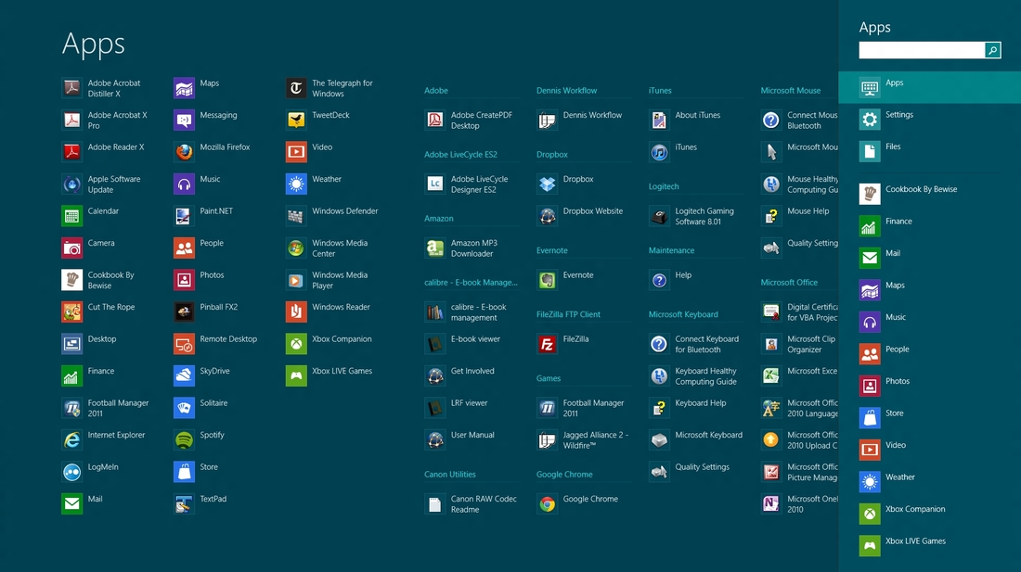Click Quality Settings under Microsoft Keyboard
1021x572 pixels.
691,471
